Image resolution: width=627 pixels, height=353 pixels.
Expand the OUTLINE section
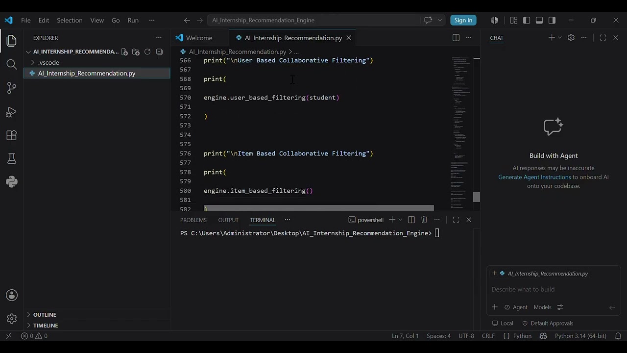(45, 315)
